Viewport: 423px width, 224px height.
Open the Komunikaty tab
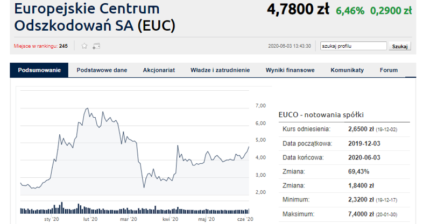pos(347,70)
